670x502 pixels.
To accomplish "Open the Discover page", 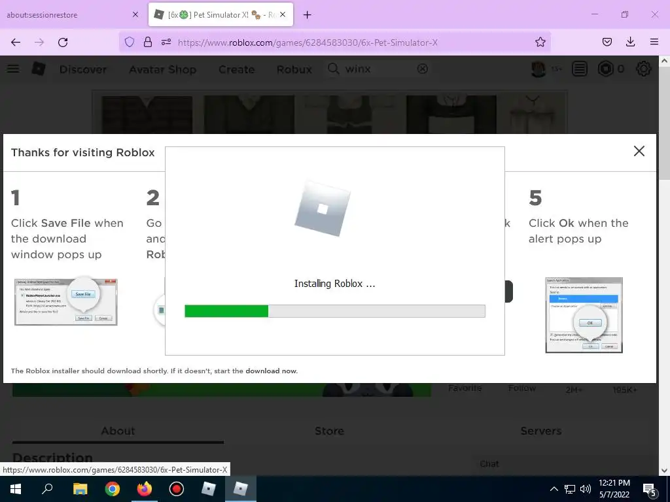I will (x=83, y=69).
